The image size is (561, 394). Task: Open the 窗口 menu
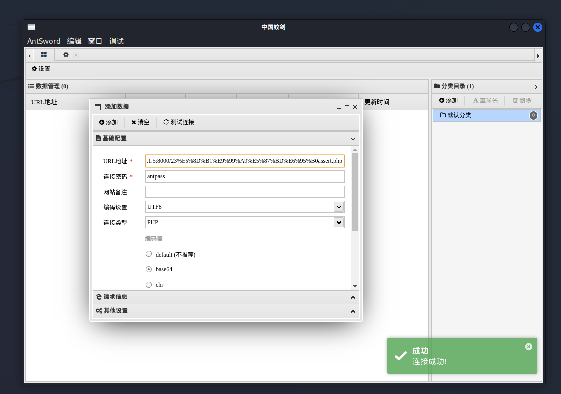tap(95, 41)
